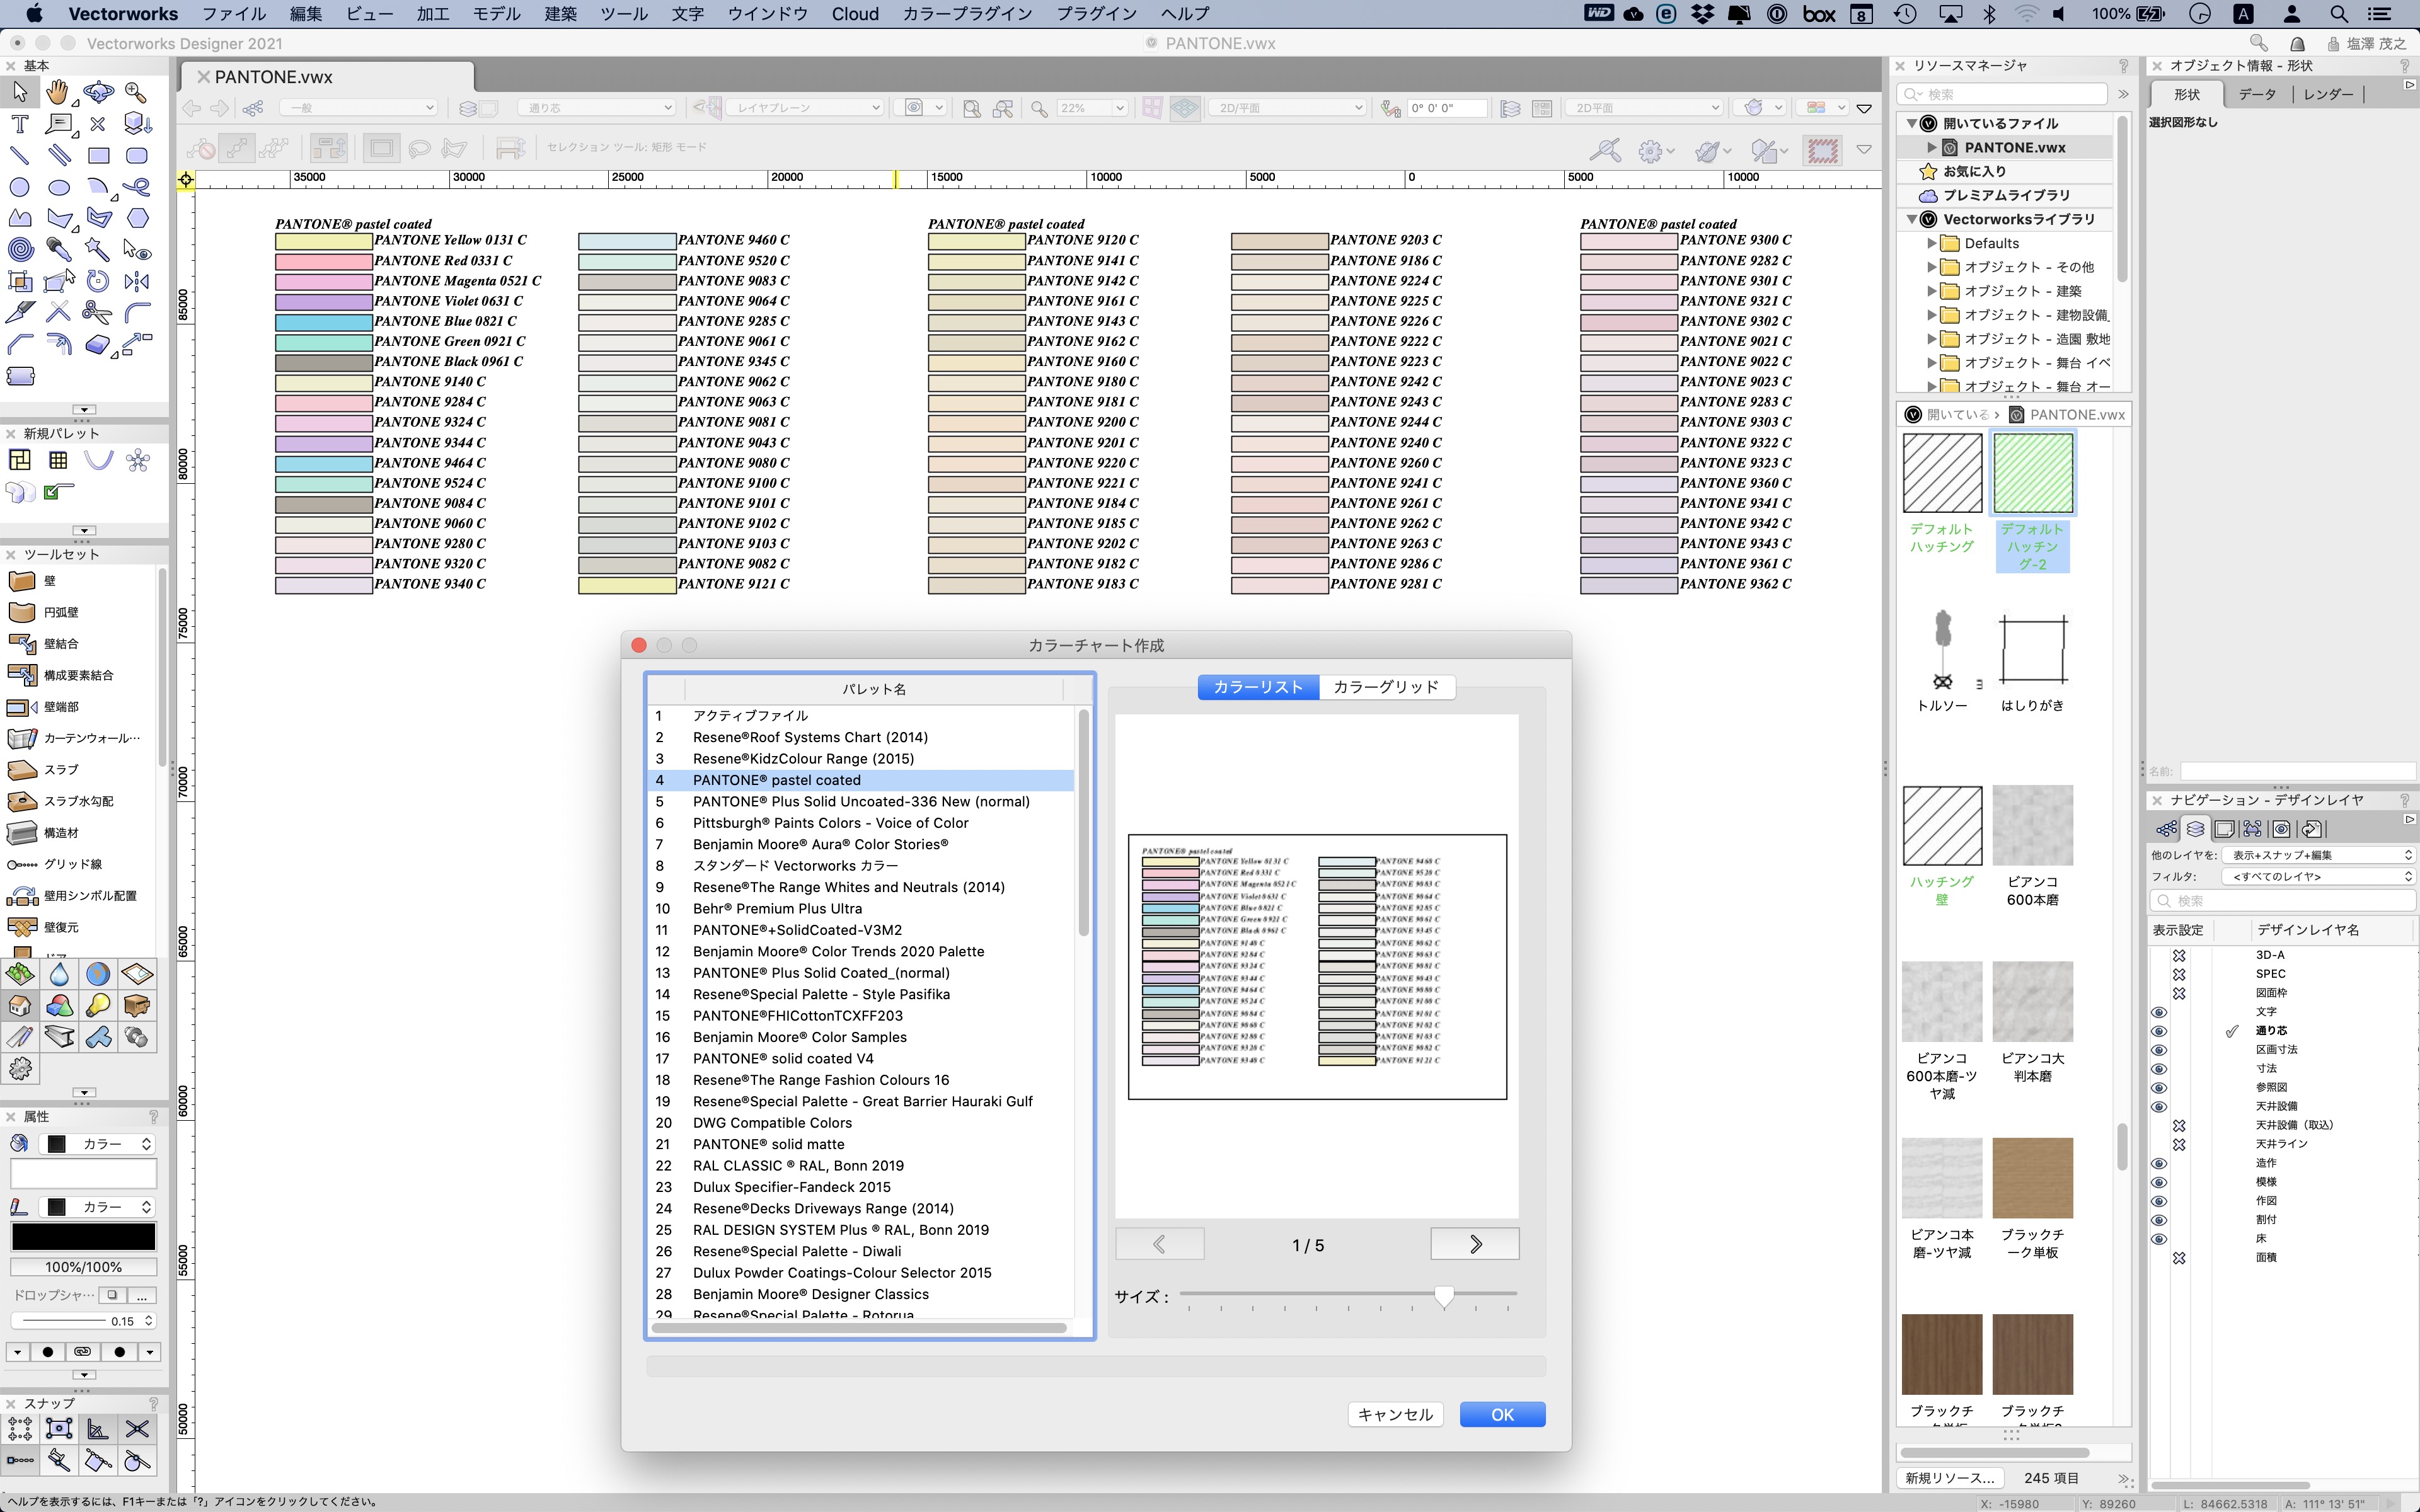This screenshot has width=2420, height=1512.
Task: Open drop shadow settings ellipsis button
Action: (x=142, y=1295)
